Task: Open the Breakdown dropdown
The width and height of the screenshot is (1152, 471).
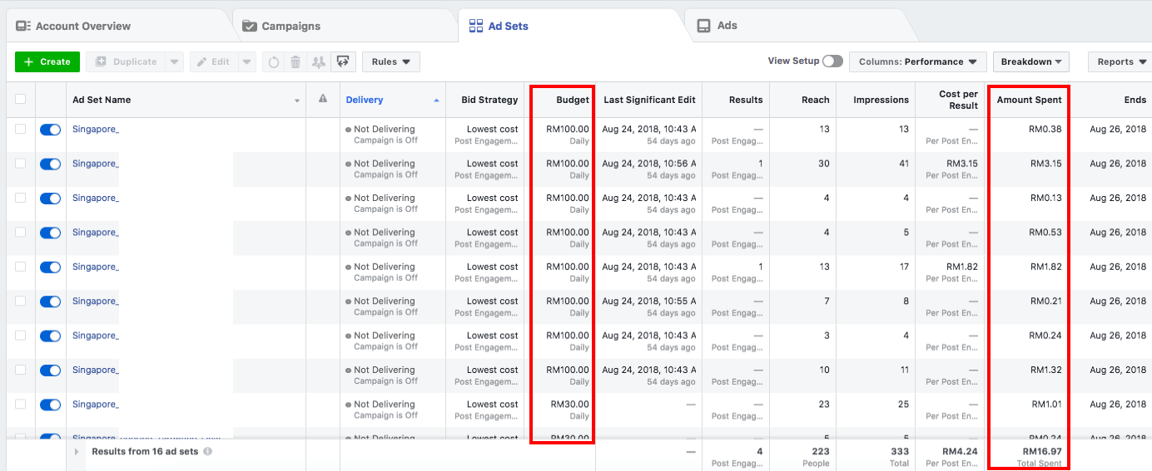Action: tap(1032, 62)
